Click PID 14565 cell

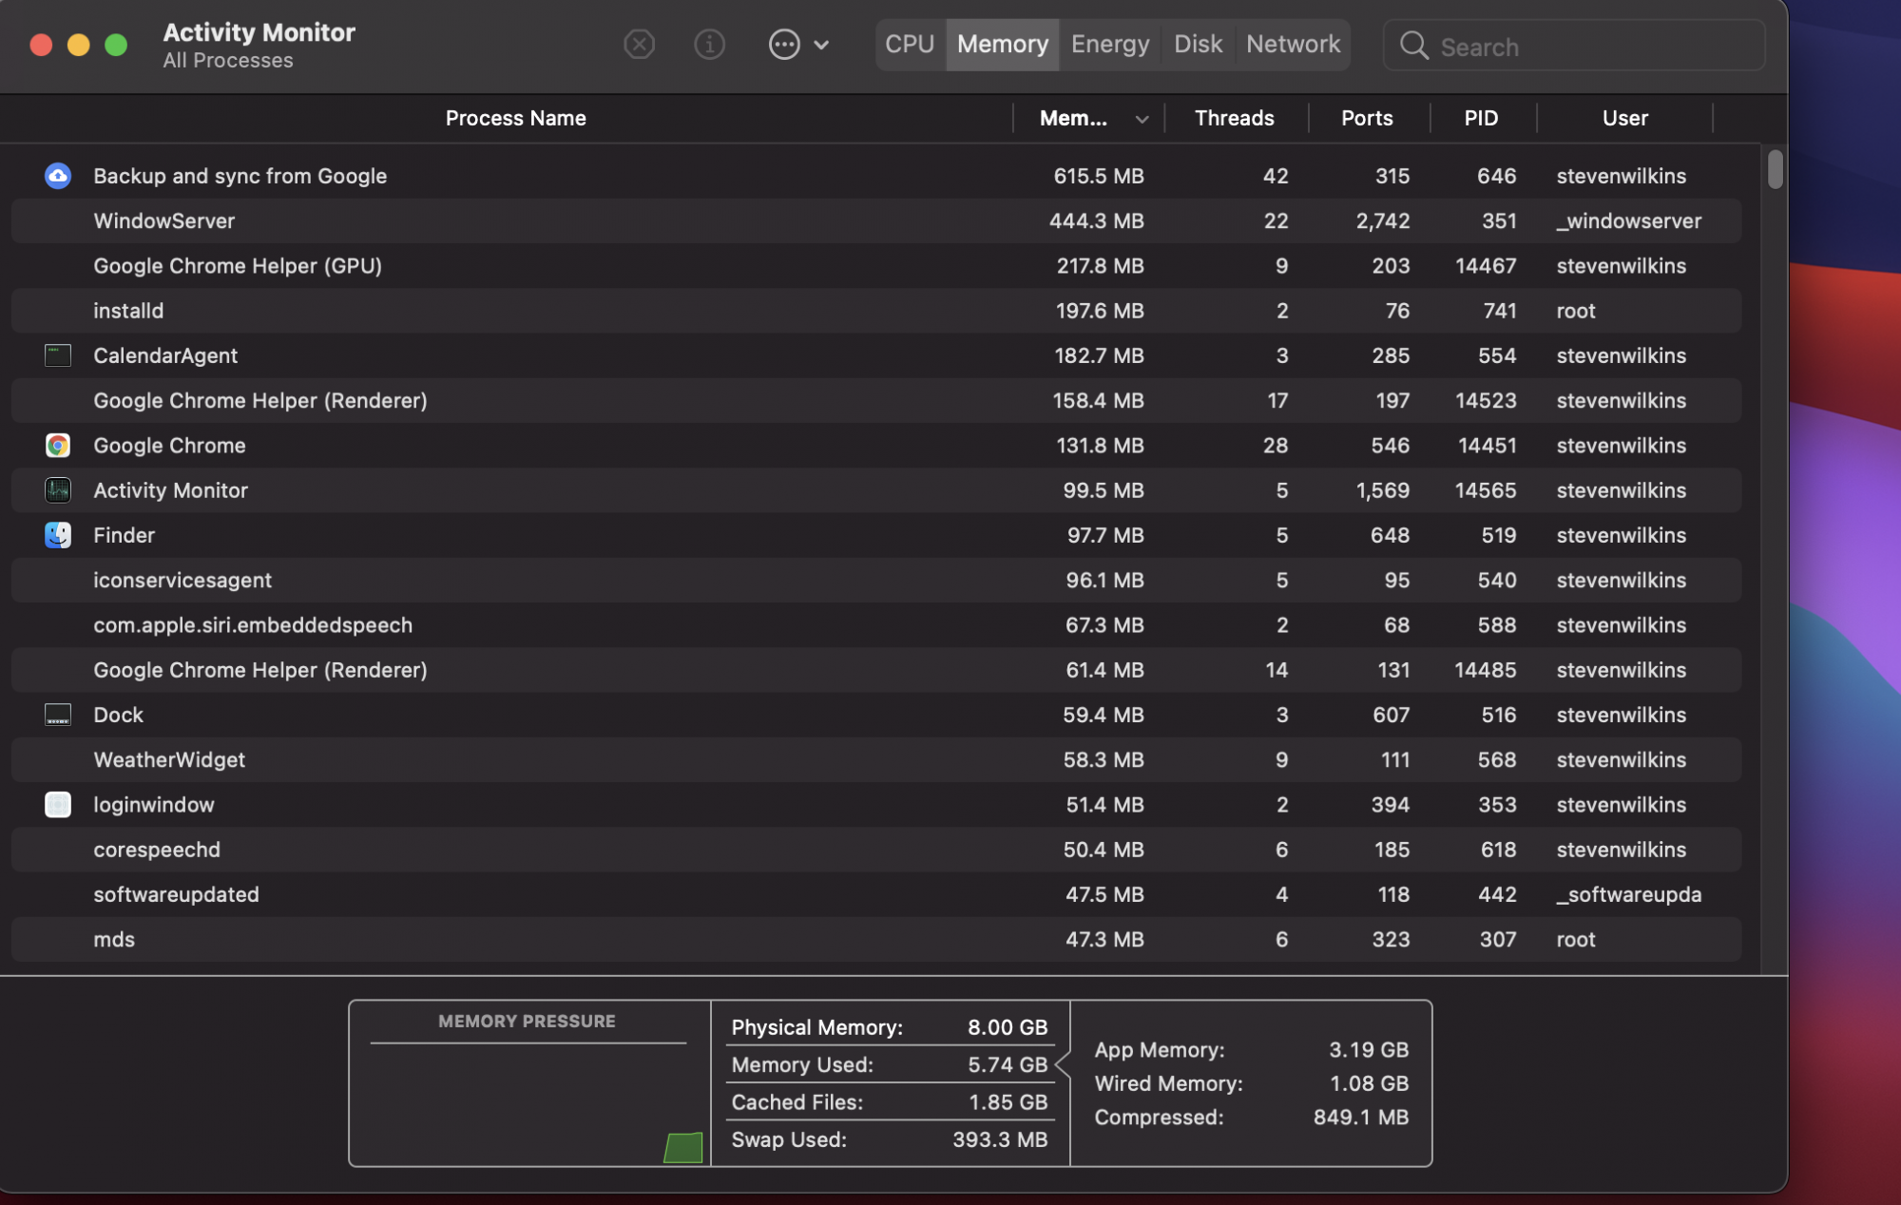click(x=1486, y=490)
